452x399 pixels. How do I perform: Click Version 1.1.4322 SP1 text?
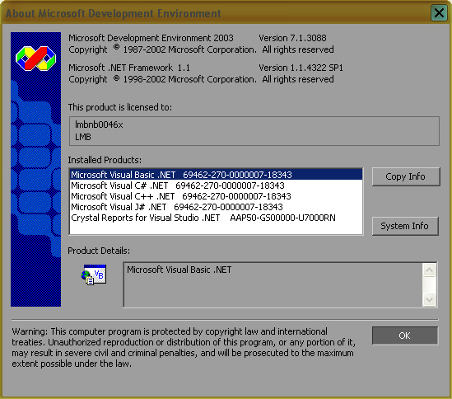(301, 68)
